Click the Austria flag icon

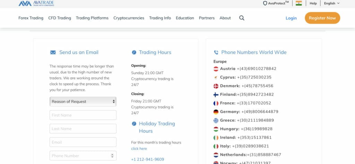point(216,69)
